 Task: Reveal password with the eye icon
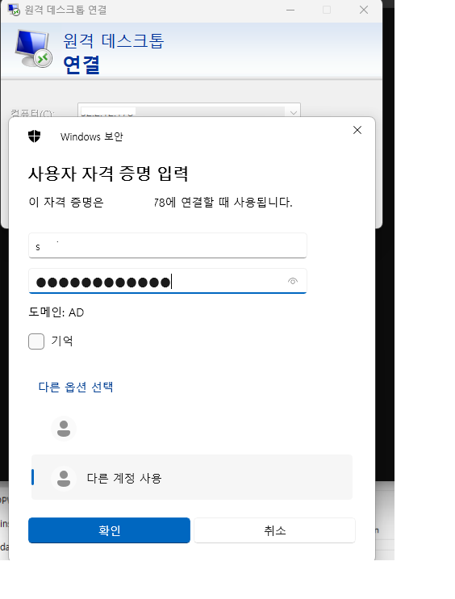(293, 281)
